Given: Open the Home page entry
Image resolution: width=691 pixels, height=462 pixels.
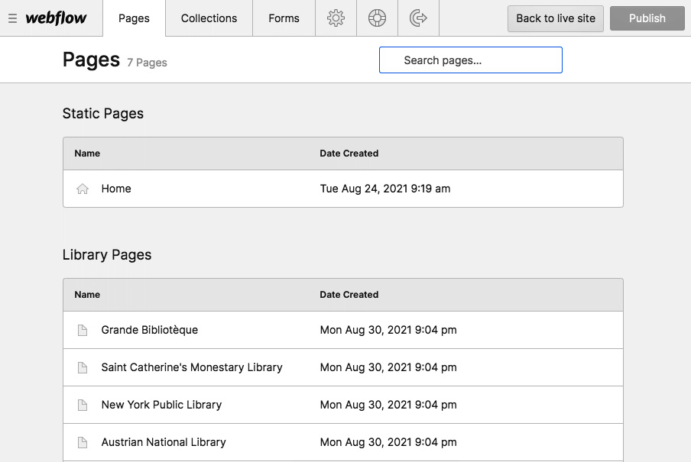Looking at the screenshot, I should (116, 188).
